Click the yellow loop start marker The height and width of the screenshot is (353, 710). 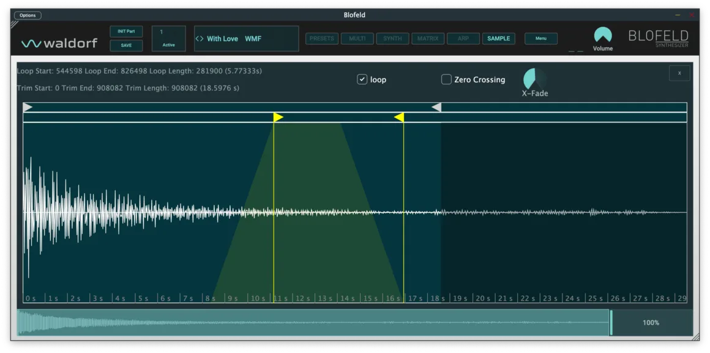(x=278, y=117)
